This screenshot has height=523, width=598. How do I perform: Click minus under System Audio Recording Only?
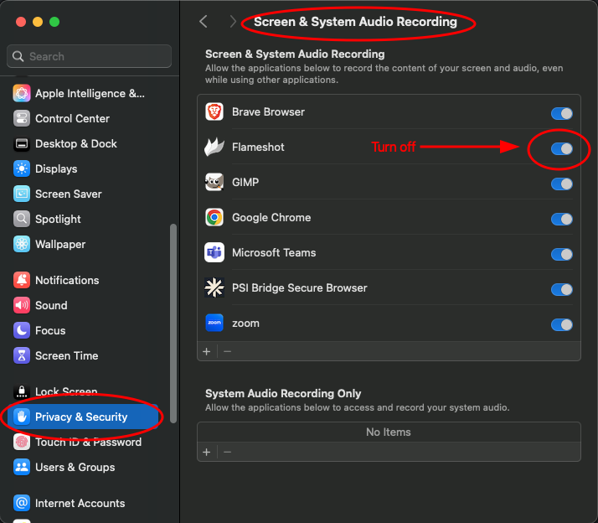(227, 453)
